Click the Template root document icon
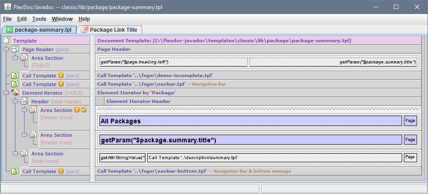Image resolution: width=428 pixels, height=194 pixels. coord(6,41)
